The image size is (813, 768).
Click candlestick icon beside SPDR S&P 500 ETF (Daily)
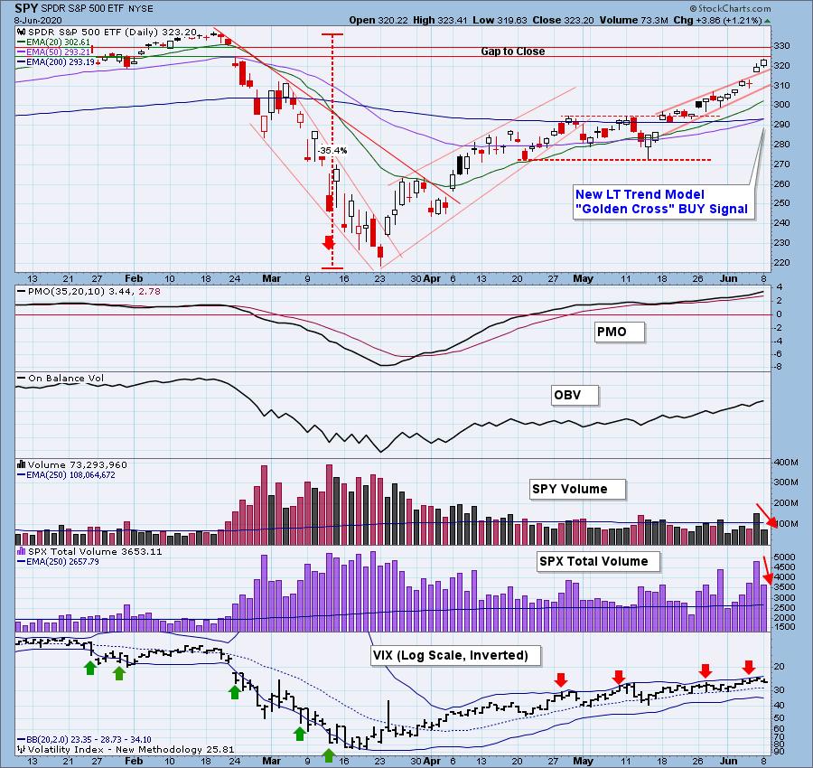coord(22,33)
